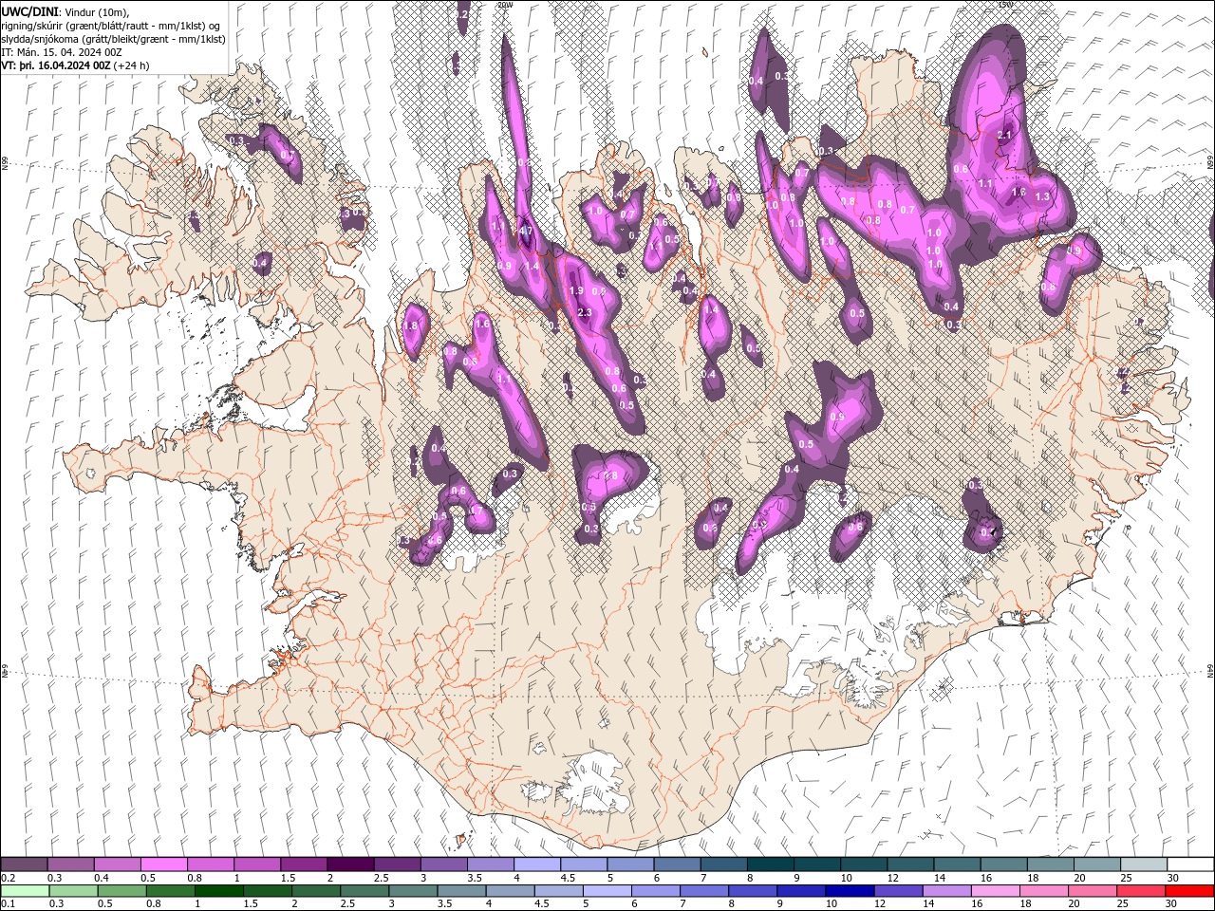The image size is (1215, 911).
Task: Click the dark green rain swatch between 1 and 1.5
Action: pyautogui.click(x=218, y=890)
